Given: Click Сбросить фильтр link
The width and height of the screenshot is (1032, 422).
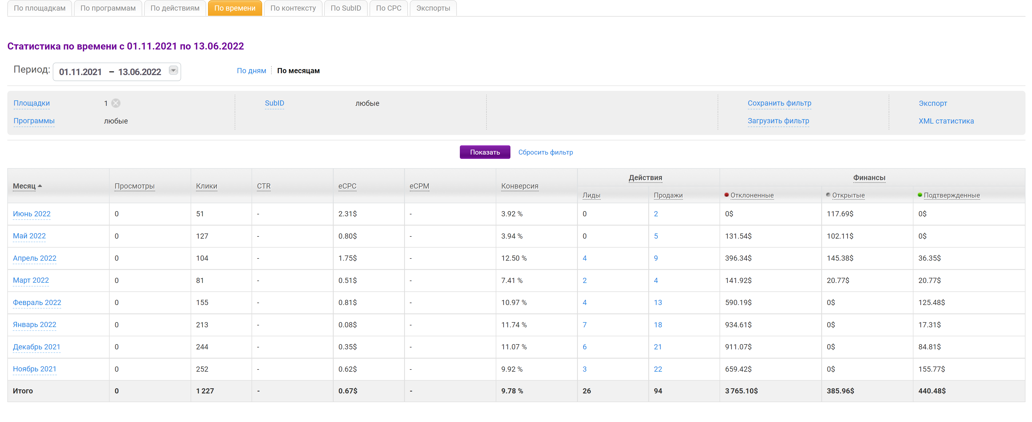Looking at the screenshot, I should (x=545, y=152).
